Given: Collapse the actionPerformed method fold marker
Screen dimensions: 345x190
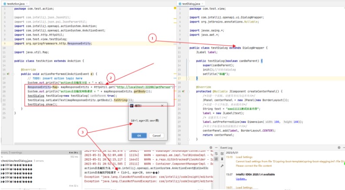Looking at the screenshot, I should click(x=13, y=74).
